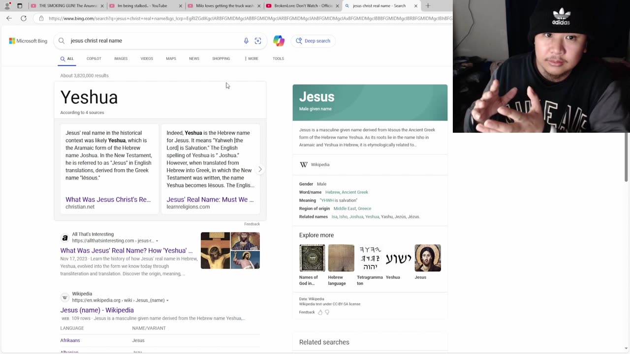
Task: Start voice search with microphone icon
Action: (x=246, y=41)
